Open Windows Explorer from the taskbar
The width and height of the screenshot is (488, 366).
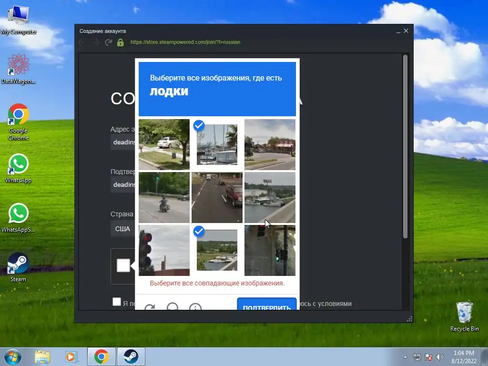coord(42,356)
